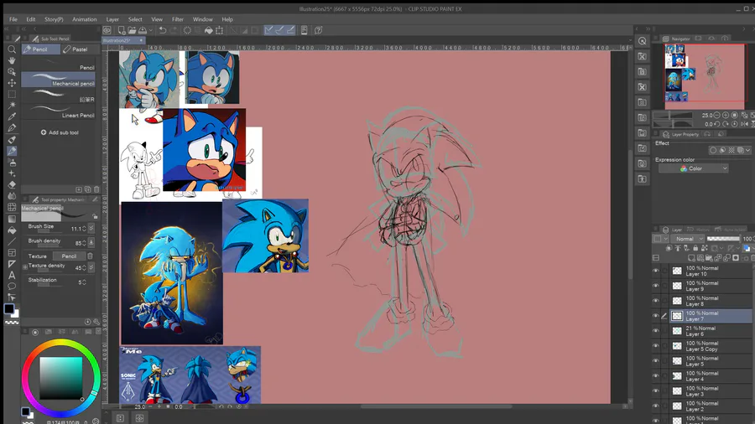Click the Quick Access magnifier icon in right dock
The width and height of the screenshot is (755, 424).
point(642,41)
